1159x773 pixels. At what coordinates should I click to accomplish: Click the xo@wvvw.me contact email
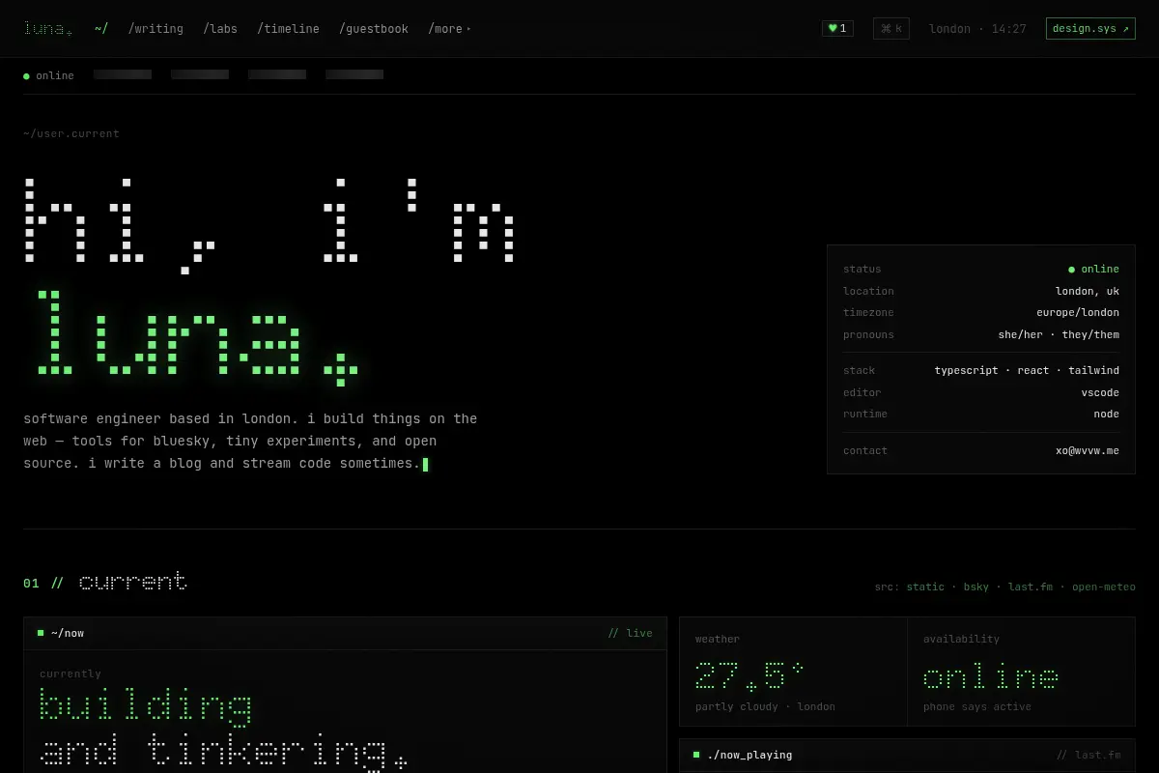click(1088, 450)
